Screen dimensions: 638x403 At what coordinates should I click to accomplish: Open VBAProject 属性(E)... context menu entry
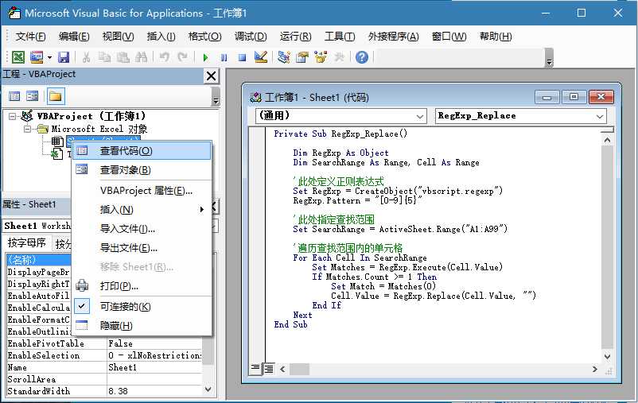[x=142, y=191]
